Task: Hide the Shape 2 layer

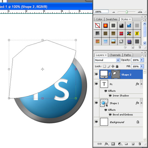Action: (96, 74)
